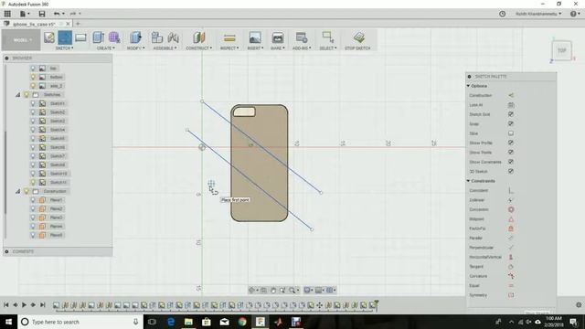Open the CREATE menu
The height and width of the screenshot is (329, 585).
click(x=106, y=48)
